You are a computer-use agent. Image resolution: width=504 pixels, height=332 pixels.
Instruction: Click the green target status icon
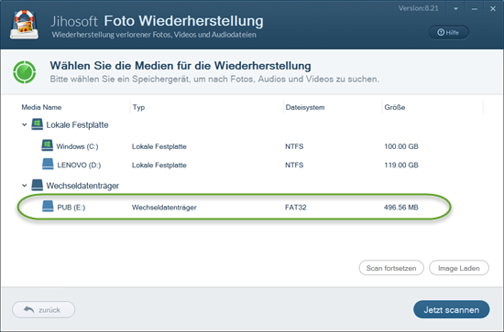(x=25, y=72)
